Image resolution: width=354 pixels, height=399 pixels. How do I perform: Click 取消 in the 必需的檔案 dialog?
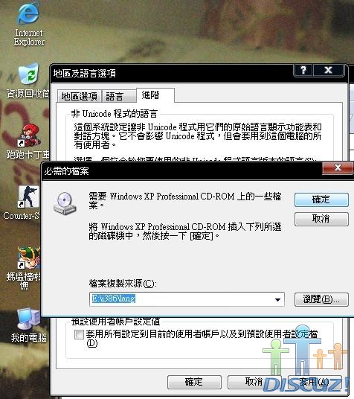(321, 219)
